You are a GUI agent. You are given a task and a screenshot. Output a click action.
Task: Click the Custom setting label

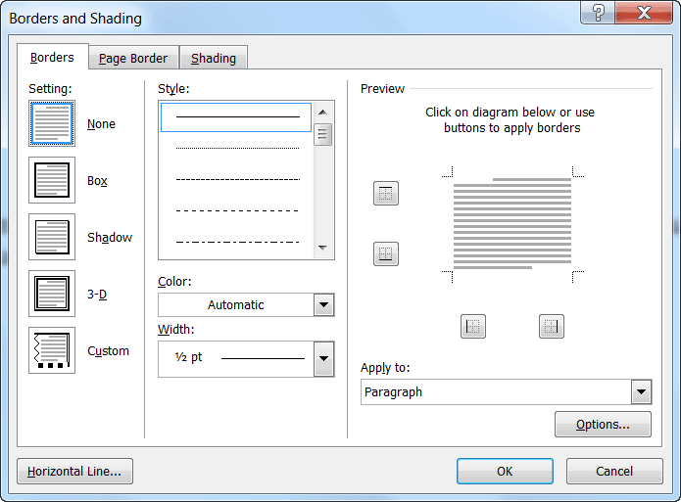[108, 351]
